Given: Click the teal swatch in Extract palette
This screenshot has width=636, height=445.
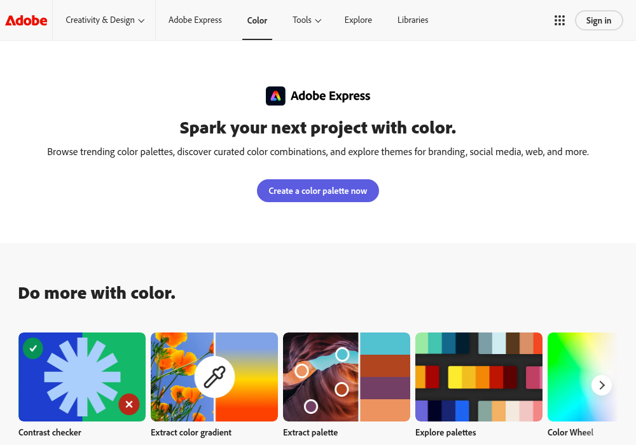Looking at the screenshot, I should pos(385,344).
